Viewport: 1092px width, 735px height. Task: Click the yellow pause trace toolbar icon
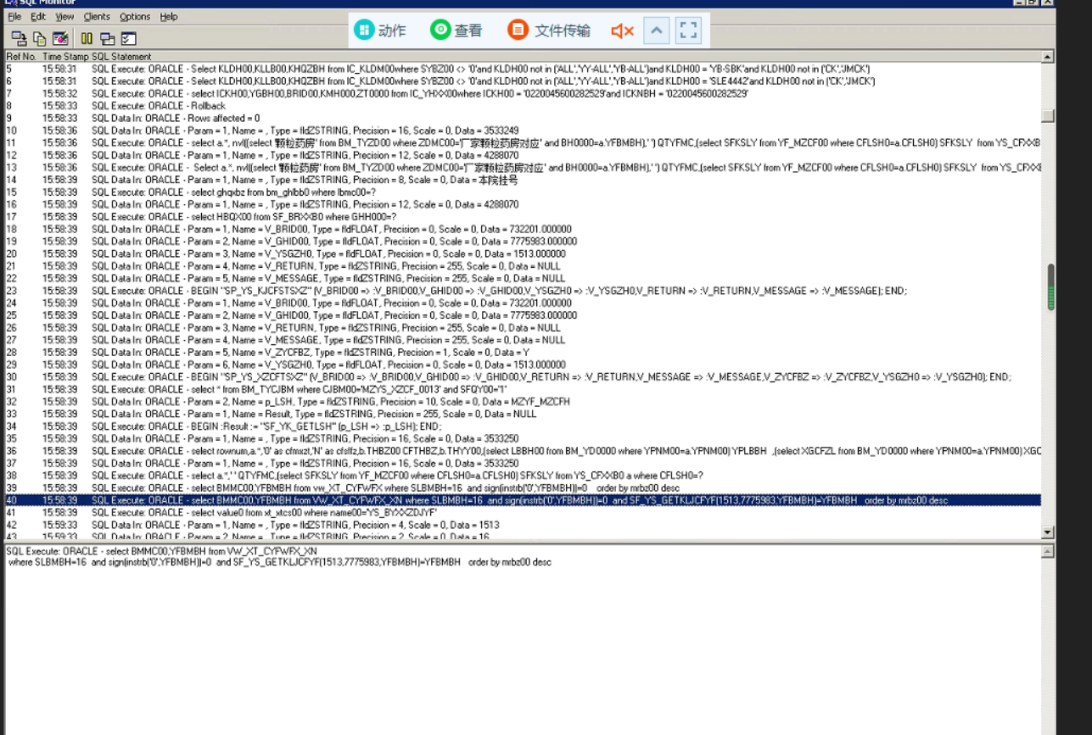[87, 38]
